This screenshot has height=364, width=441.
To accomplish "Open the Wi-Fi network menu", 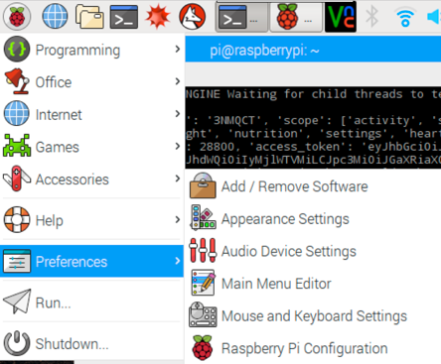I will click(x=405, y=17).
